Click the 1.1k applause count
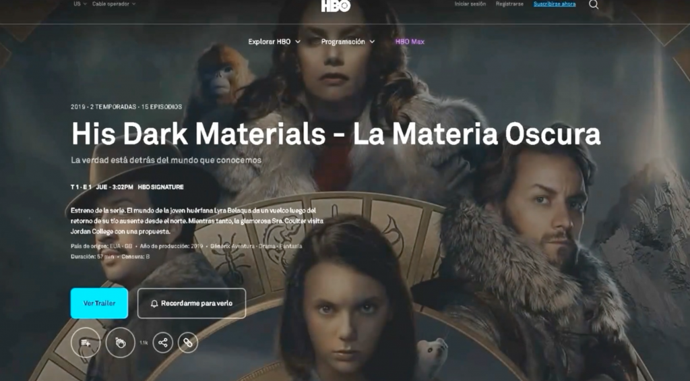690x381 pixels. 144,343
